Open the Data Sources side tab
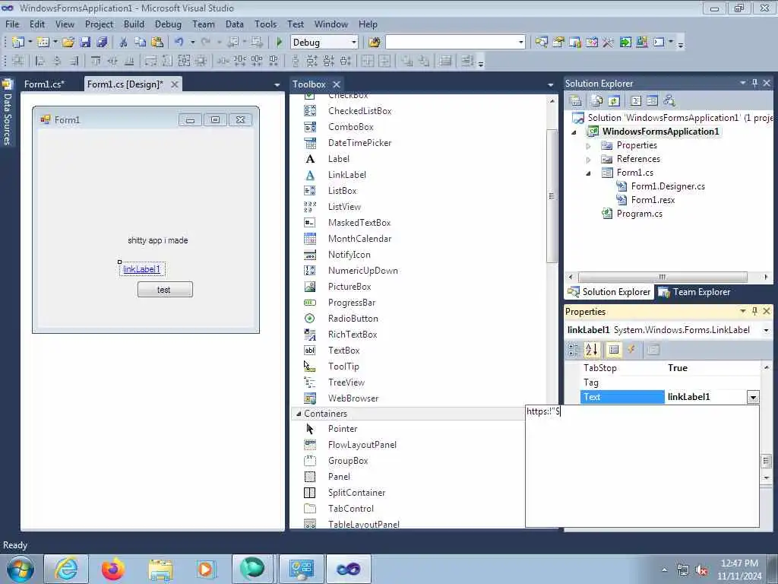Image resolution: width=778 pixels, height=584 pixels. point(7,113)
